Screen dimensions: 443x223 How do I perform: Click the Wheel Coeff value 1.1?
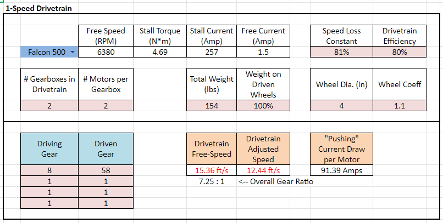point(400,106)
